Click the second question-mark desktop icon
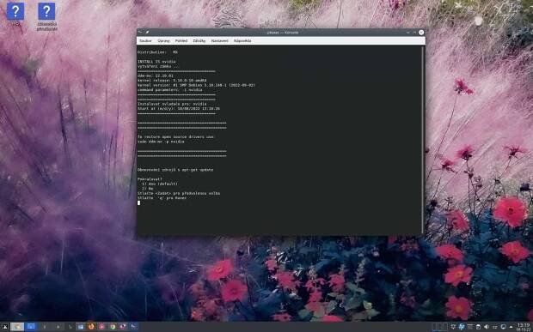 point(46,11)
